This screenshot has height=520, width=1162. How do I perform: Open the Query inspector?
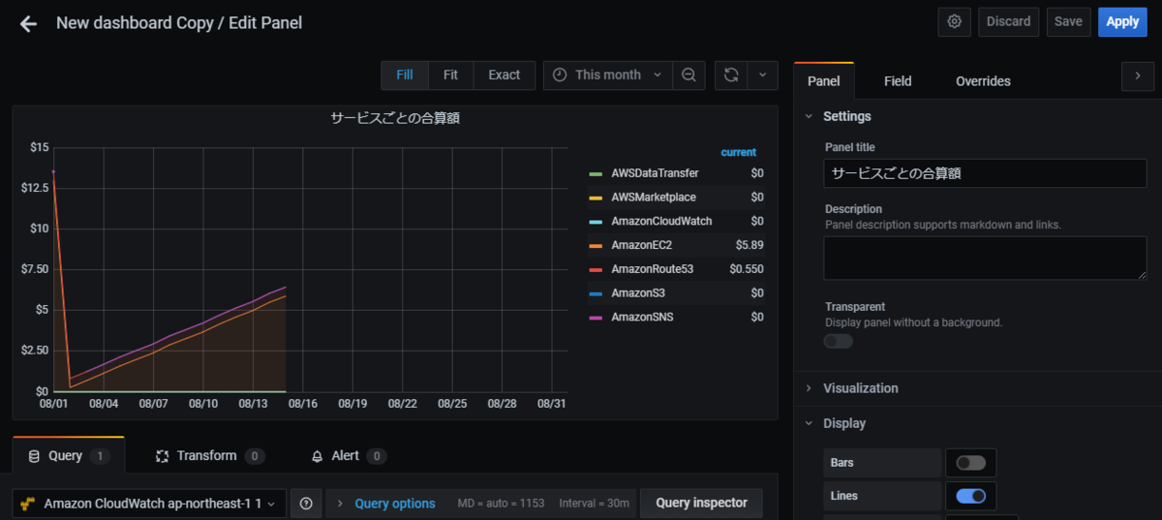(701, 504)
